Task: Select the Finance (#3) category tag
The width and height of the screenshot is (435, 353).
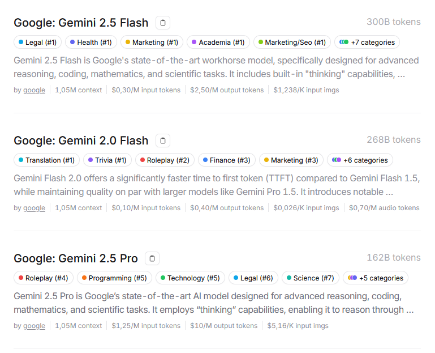Action: point(226,160)
